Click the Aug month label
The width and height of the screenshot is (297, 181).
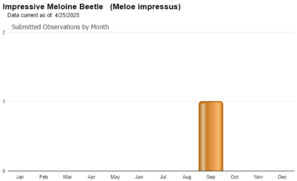tap(187, 177)
